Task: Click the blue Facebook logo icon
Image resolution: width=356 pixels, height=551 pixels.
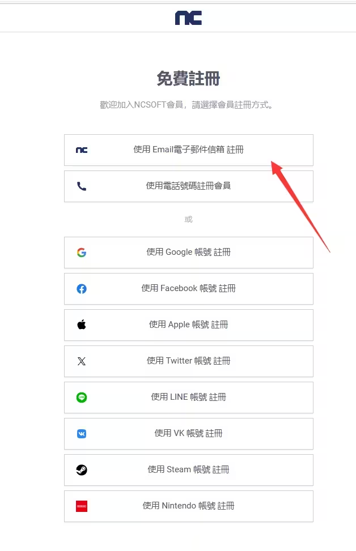Action: coord(82,289)
